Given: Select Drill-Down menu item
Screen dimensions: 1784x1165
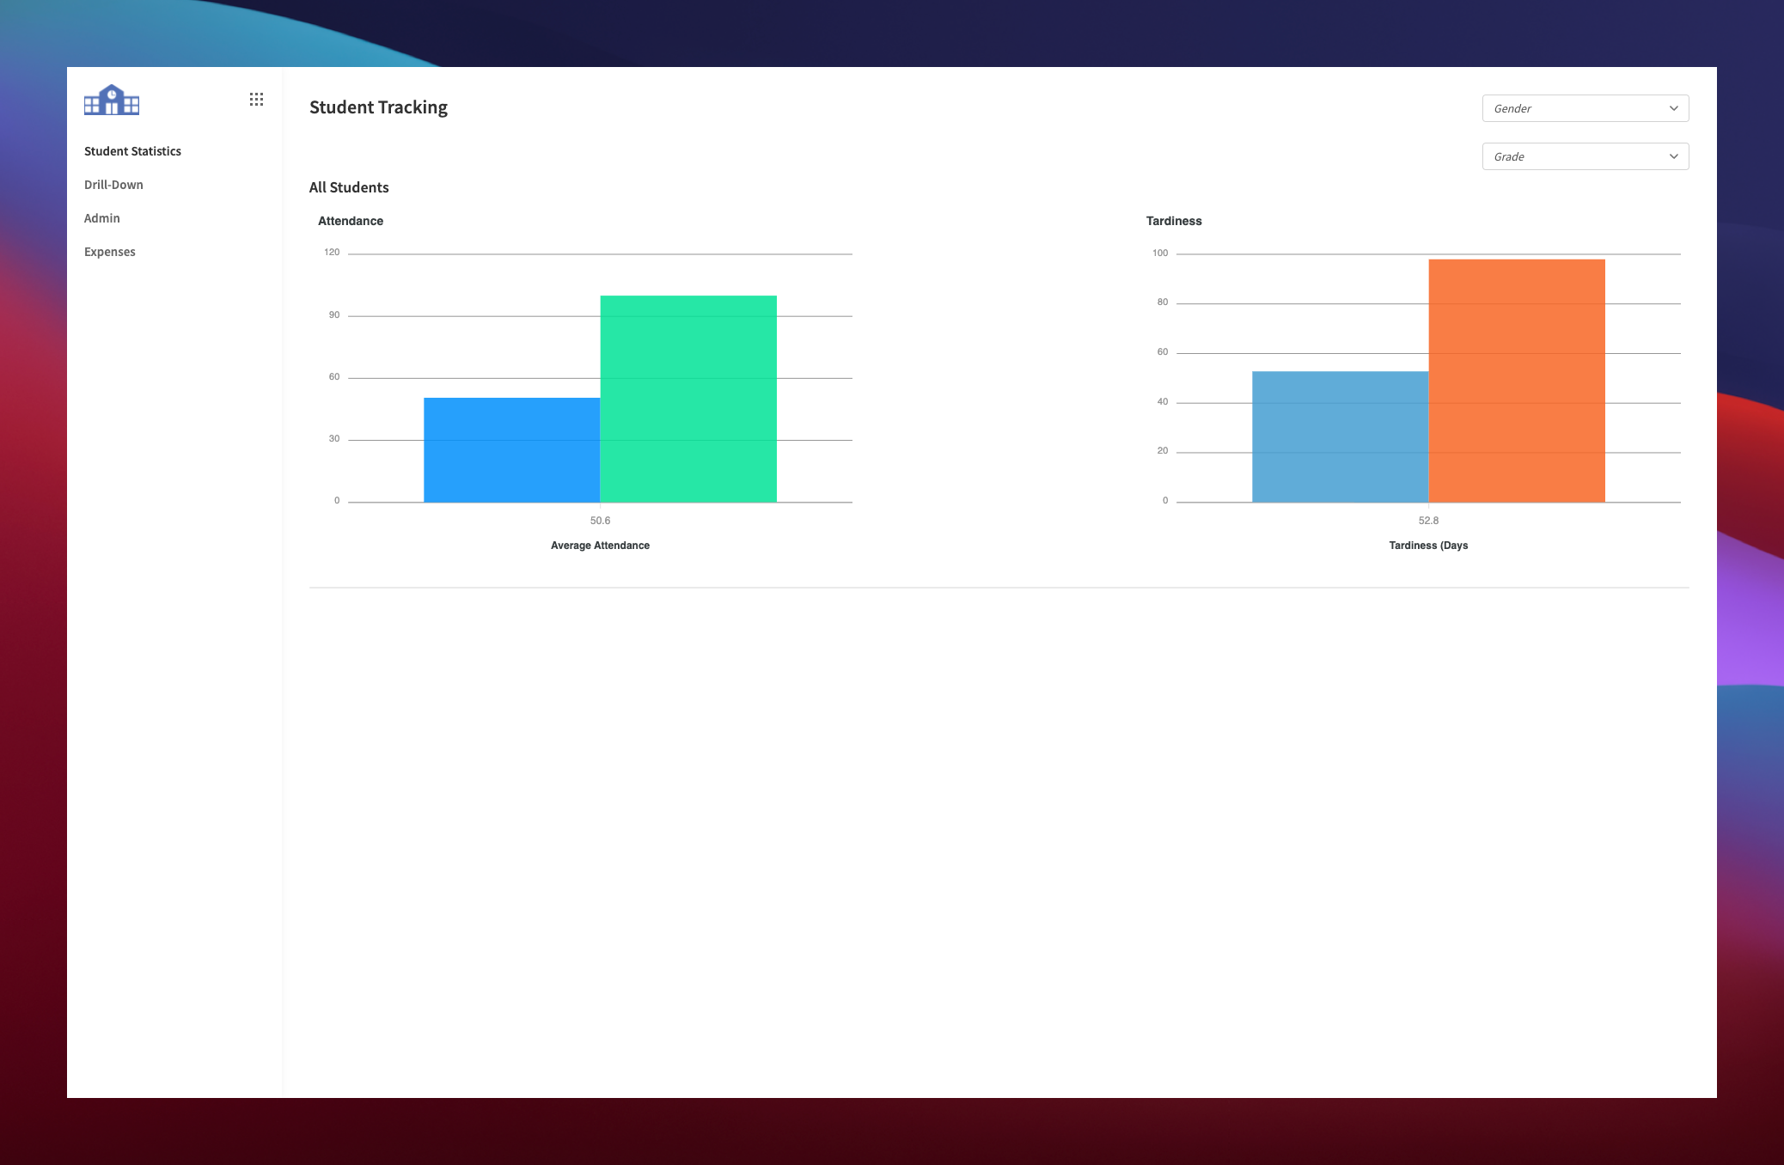Looking at the screenshot, I should pyautogui.click(x=113, y=183).
